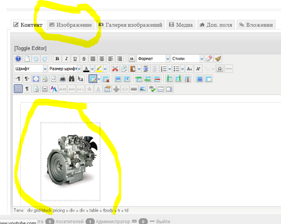Open the editor help icon
Screen dimensions: 281x224
point(18,59)
